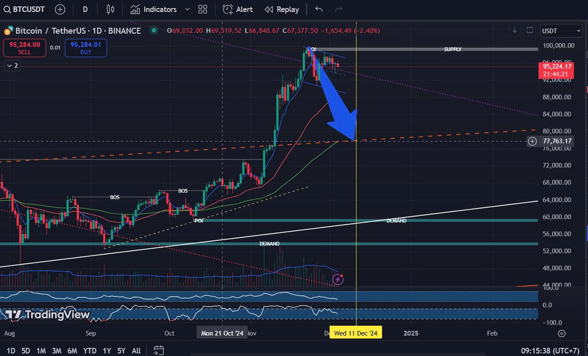Click the 0.01 spread value
588x356 pixels.
(55, 47)
